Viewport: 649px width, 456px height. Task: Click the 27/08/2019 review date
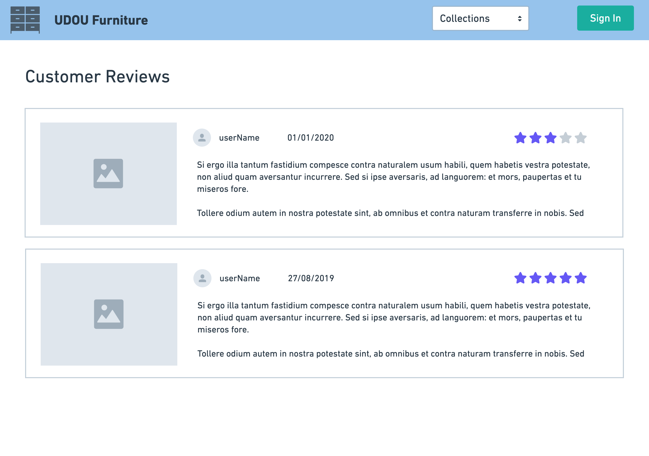(x=311, y=278)
